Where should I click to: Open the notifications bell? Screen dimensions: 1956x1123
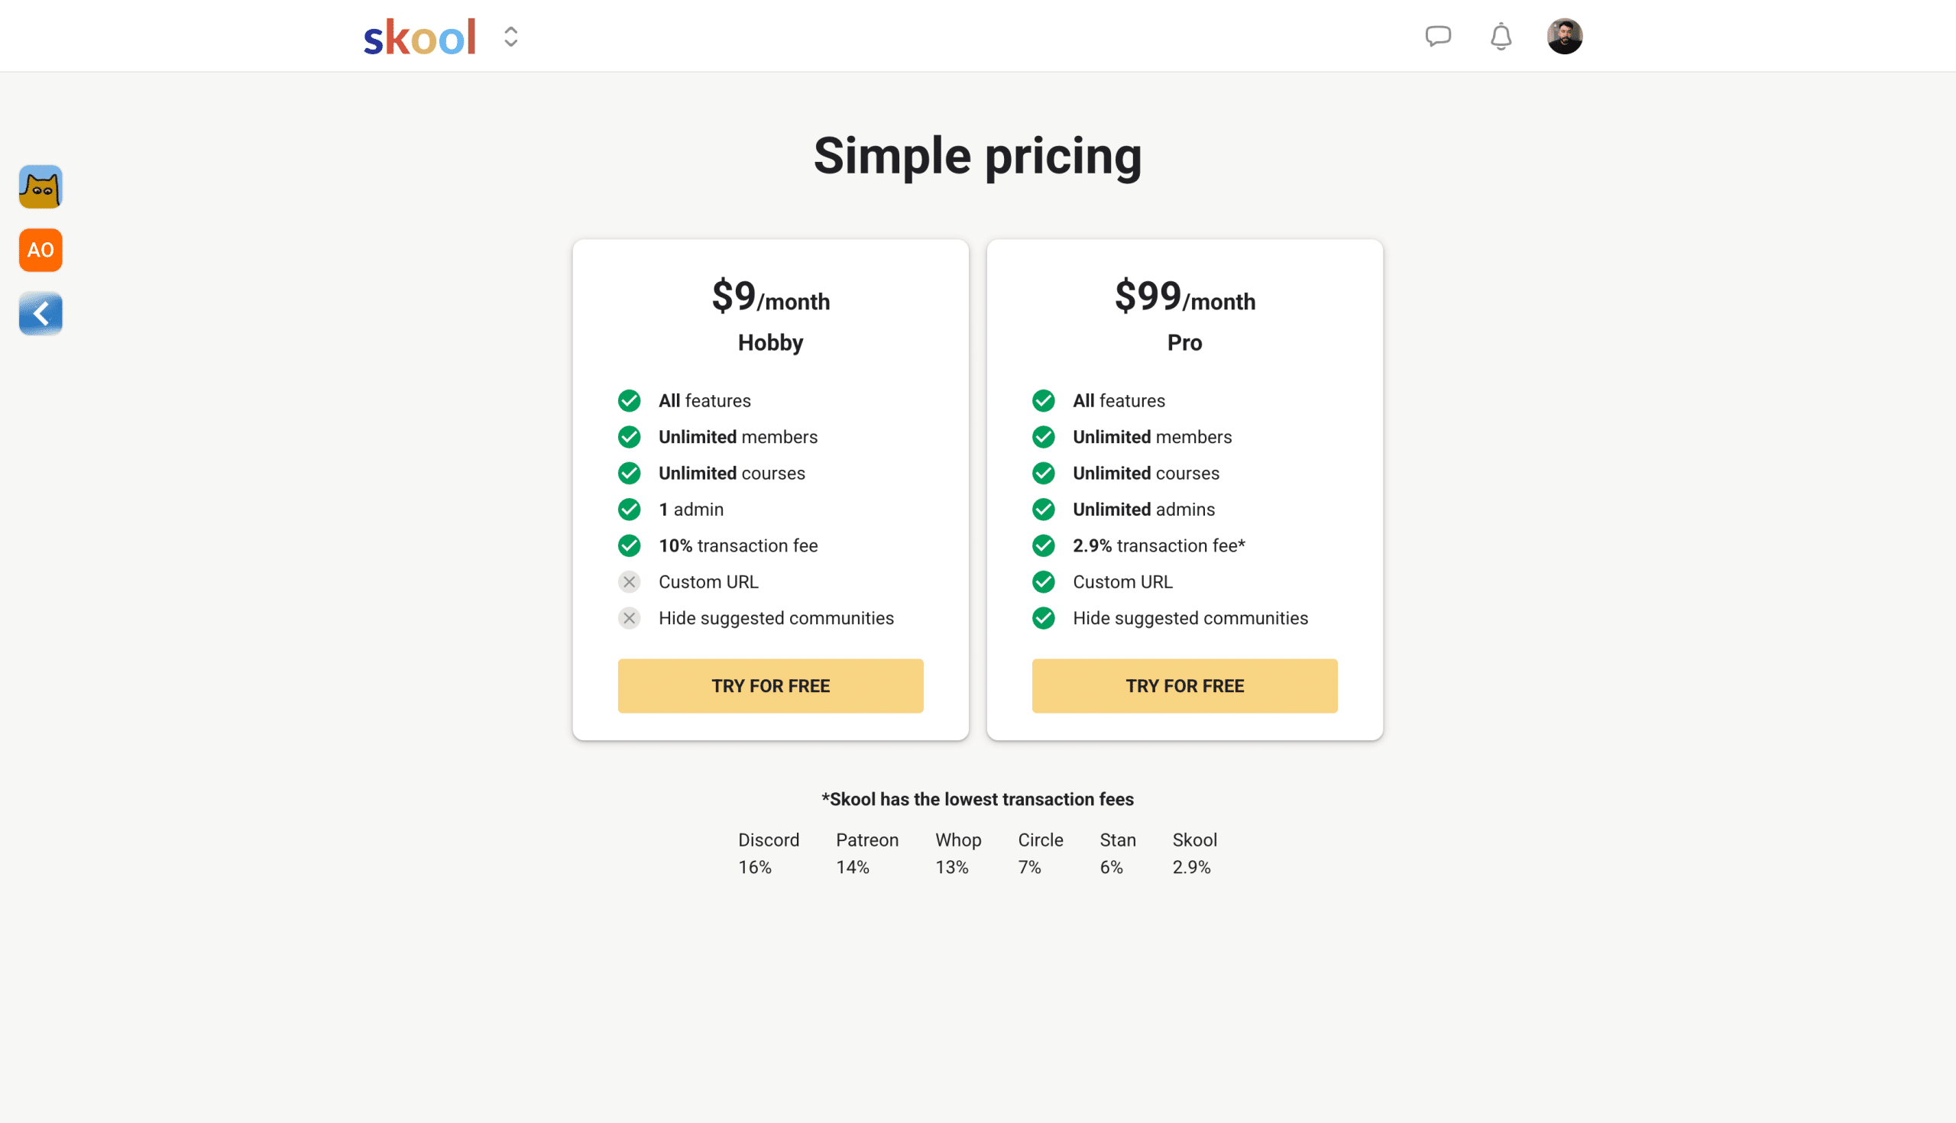tap(1500, 36)
